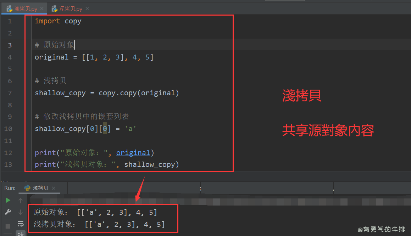This screenshot has width=411, height=236.
Task: Click line number 10 in the gutter
Action: pos(8,128)
